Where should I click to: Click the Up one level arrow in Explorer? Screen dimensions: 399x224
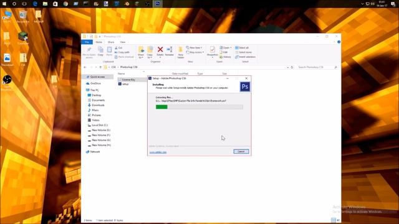[x=100, y=67]
